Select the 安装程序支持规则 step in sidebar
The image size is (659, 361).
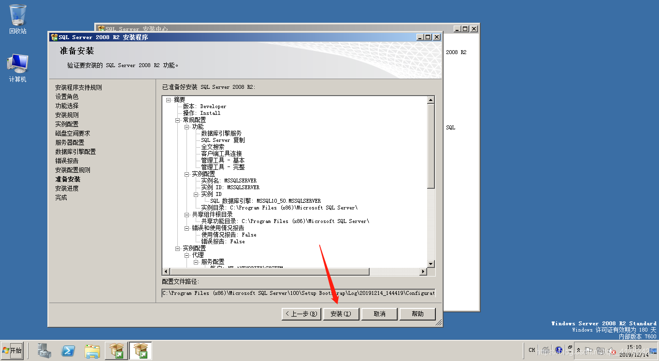(78, 87)
